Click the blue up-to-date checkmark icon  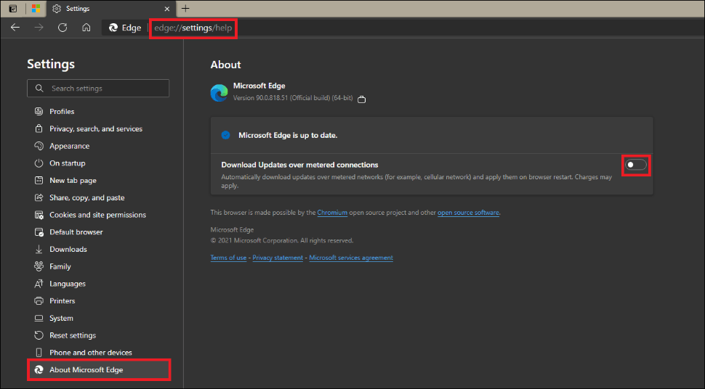(x=226, y=135)
